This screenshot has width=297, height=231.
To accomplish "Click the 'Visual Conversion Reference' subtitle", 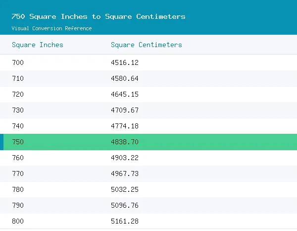I will (51, 28).
